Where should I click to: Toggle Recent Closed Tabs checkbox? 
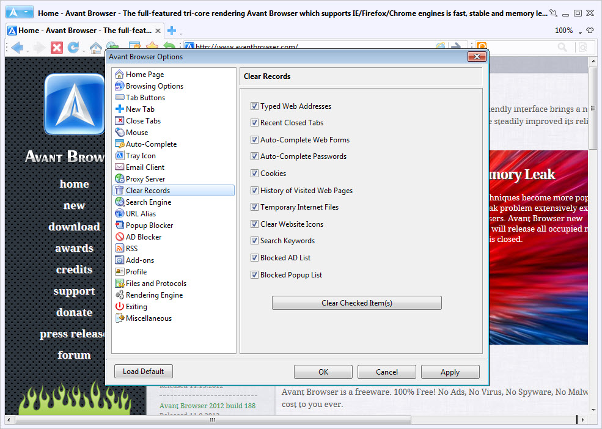(x=254, y=122)
